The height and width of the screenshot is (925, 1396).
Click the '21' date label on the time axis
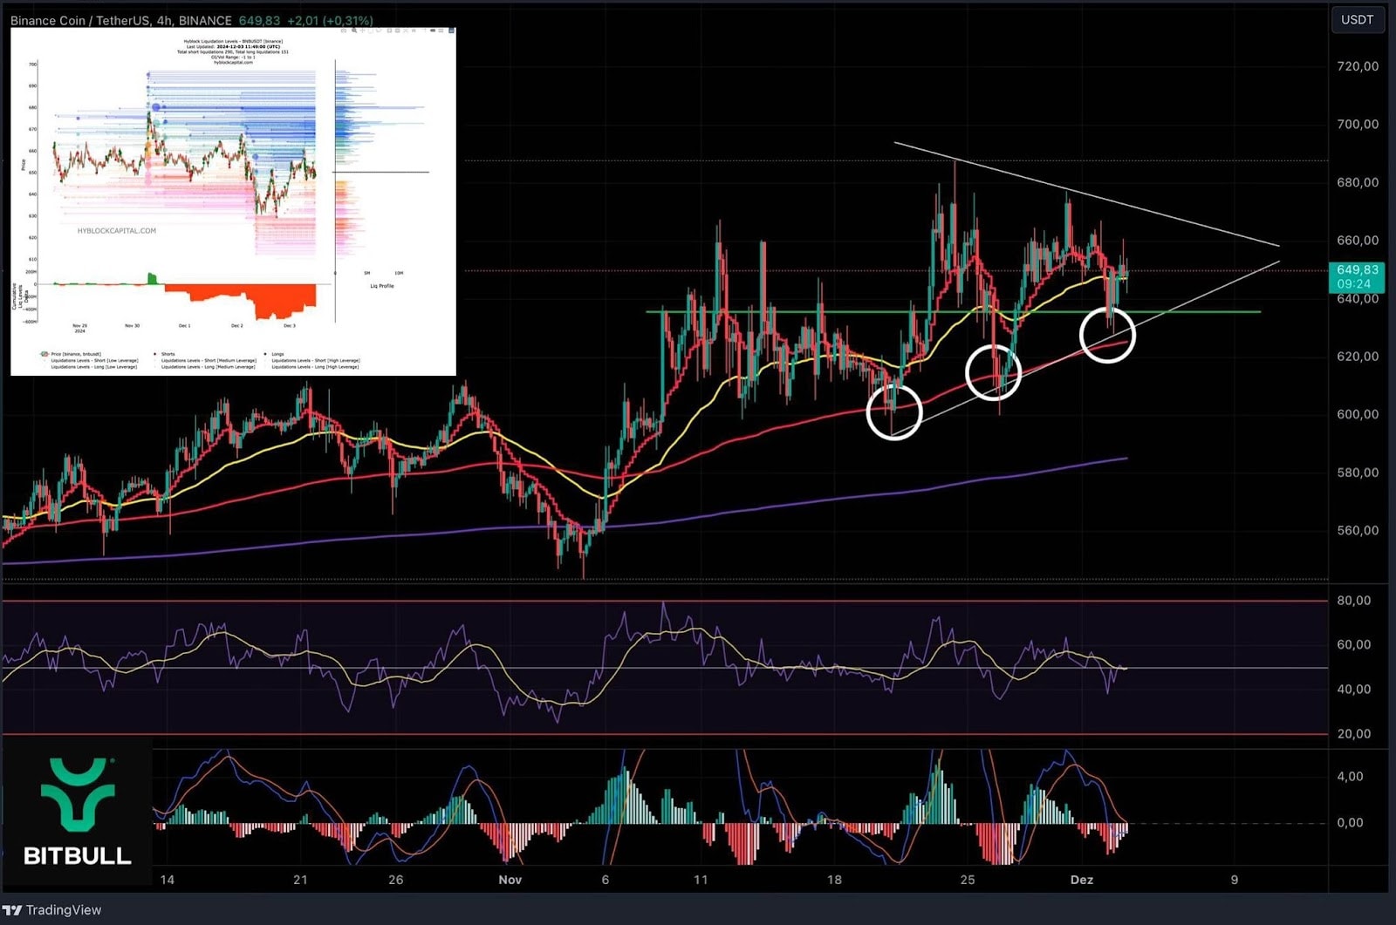pos(300,880)
